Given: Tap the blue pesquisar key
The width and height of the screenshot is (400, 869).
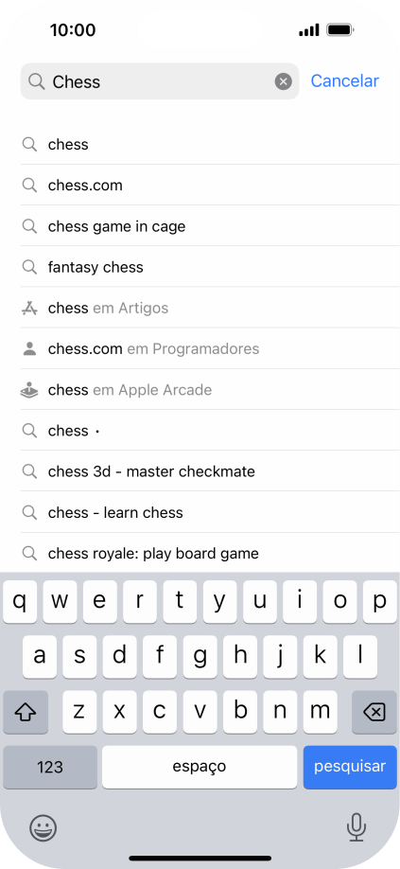Looking at the screenshot, I should (350, 767).
